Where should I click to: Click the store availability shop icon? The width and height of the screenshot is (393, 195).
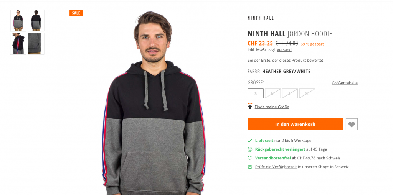tap(249, 167)
